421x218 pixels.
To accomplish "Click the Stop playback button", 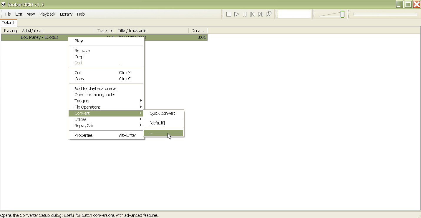I will [229, 14].
